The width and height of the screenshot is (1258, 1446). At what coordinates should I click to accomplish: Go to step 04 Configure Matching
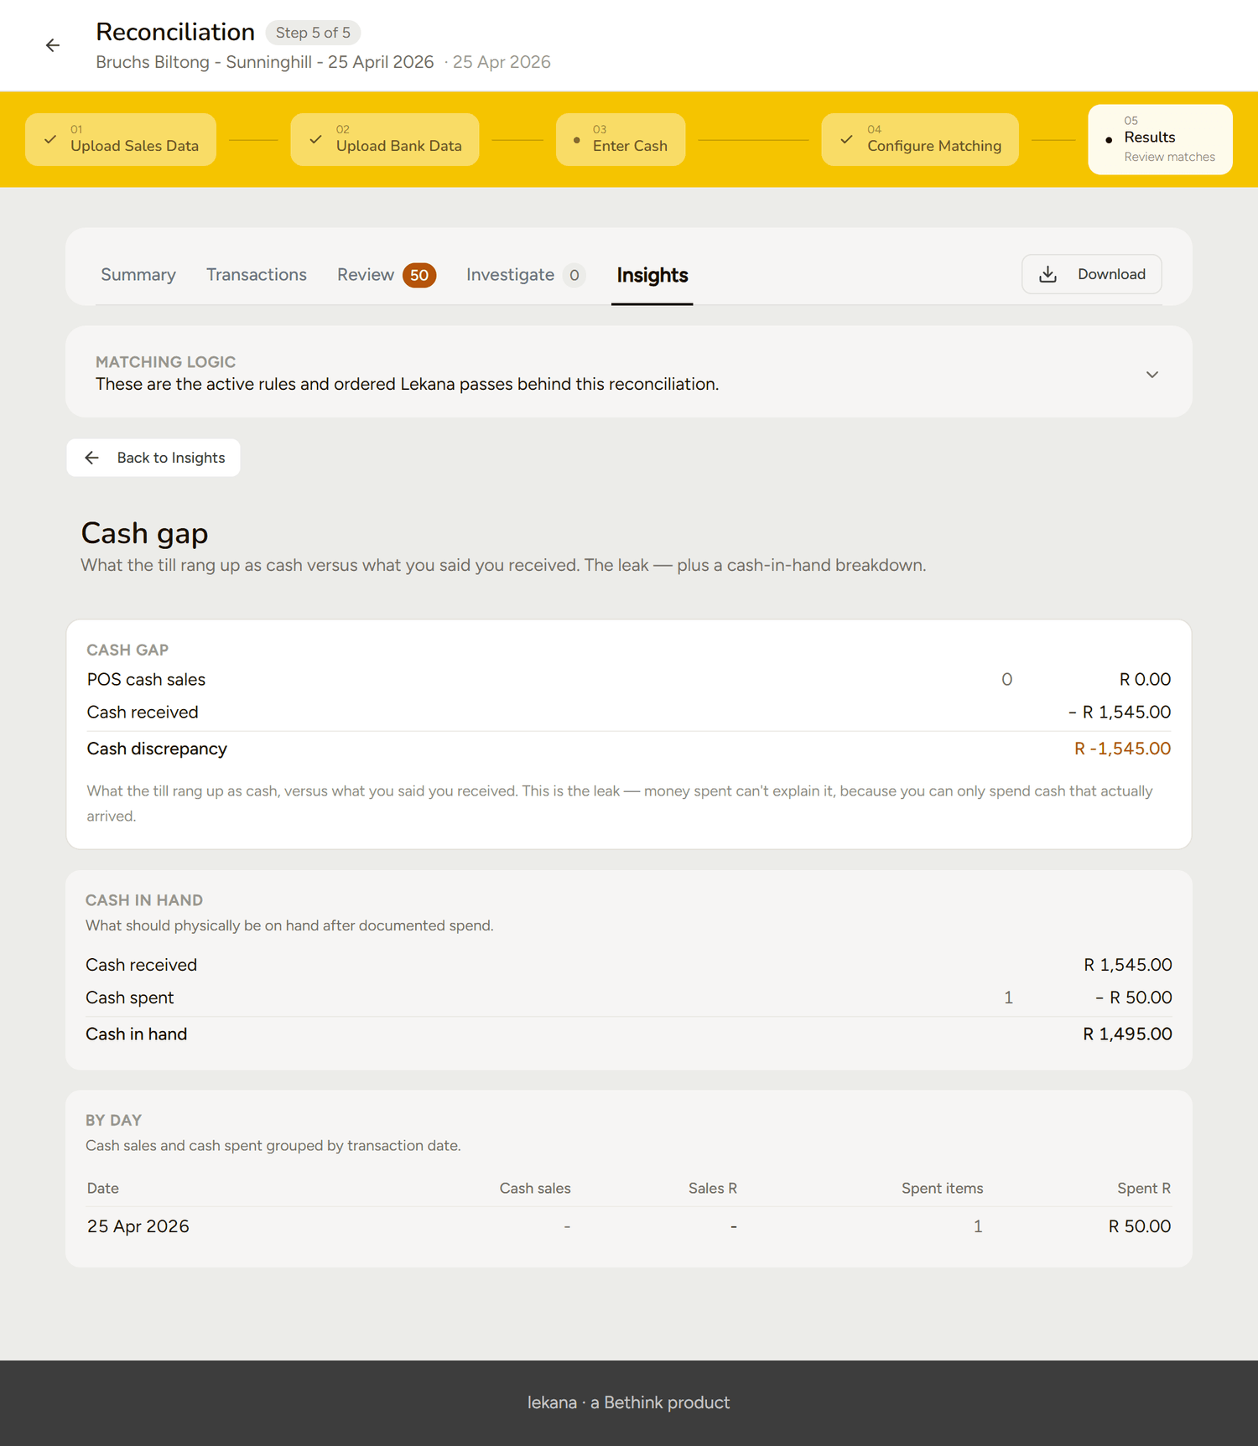pos(920,139)
